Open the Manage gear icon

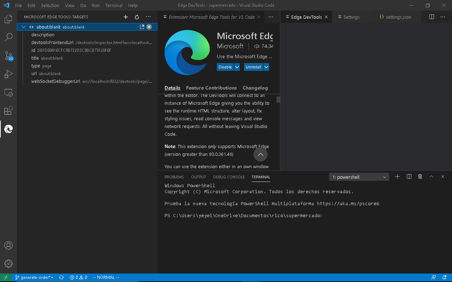pyautogui.click(x=8, y=264)
